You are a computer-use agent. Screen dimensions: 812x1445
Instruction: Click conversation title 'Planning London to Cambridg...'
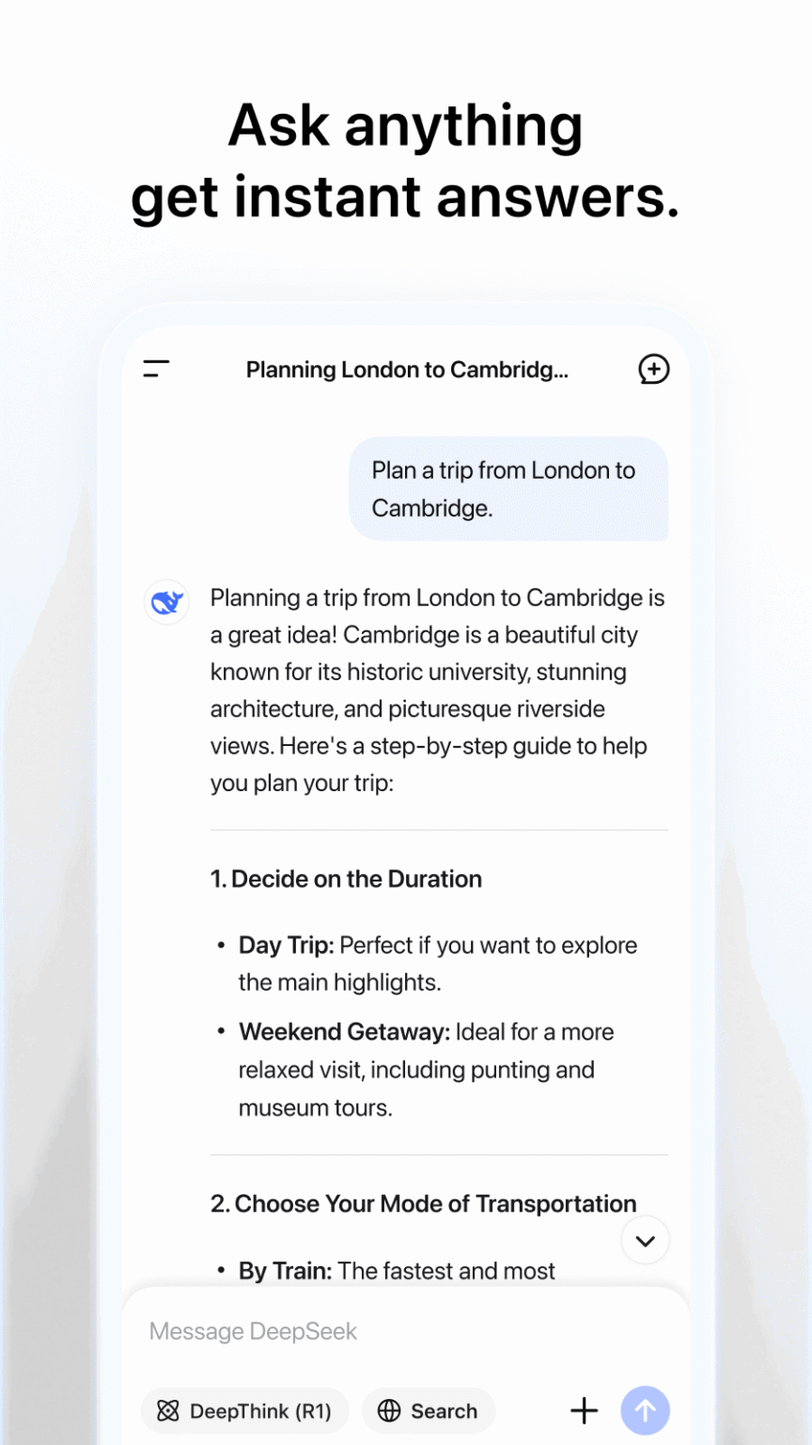point(407,370)
